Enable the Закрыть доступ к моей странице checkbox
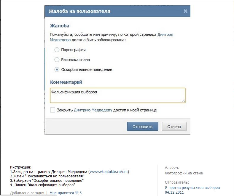Viewport: 234px width, 196px height. 52,110
